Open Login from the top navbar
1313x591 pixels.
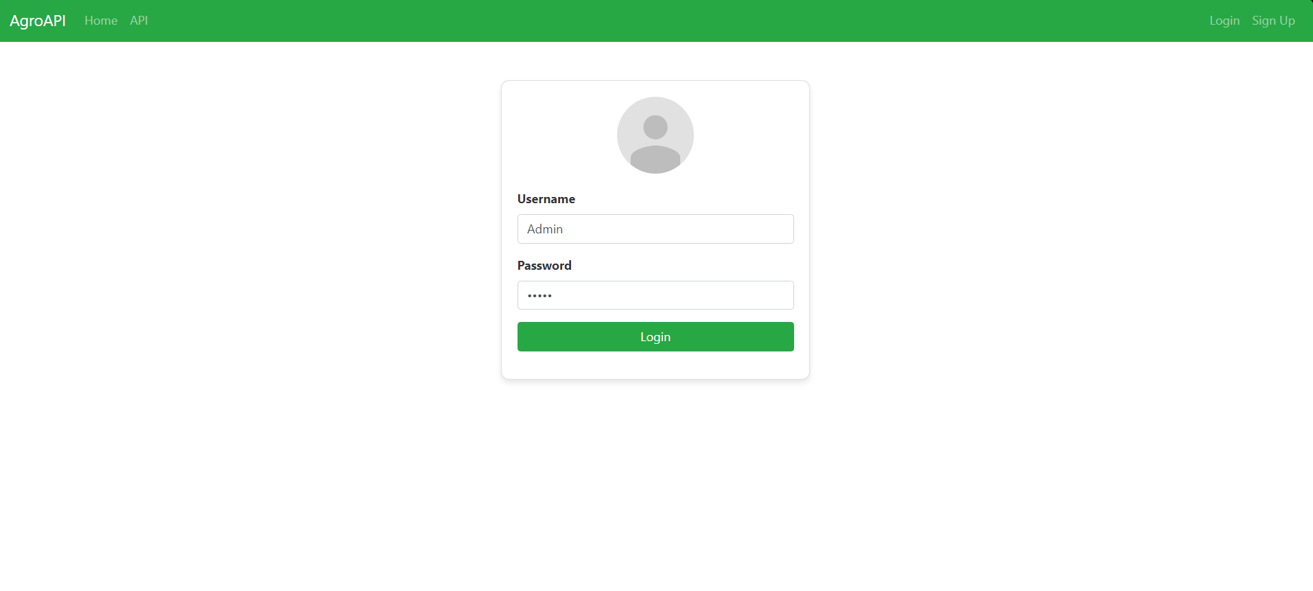1224,21
